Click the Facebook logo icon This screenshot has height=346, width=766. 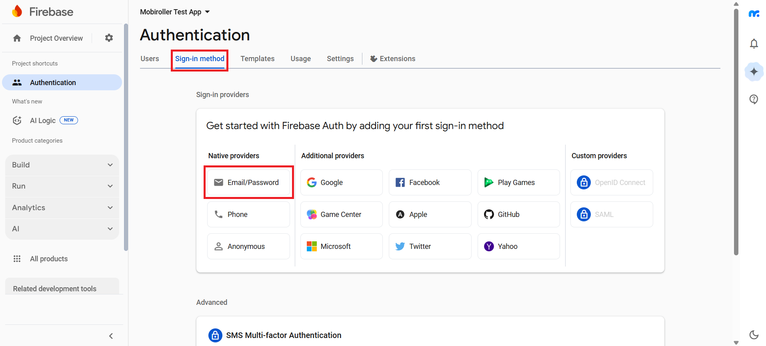(x=400, y=183)
